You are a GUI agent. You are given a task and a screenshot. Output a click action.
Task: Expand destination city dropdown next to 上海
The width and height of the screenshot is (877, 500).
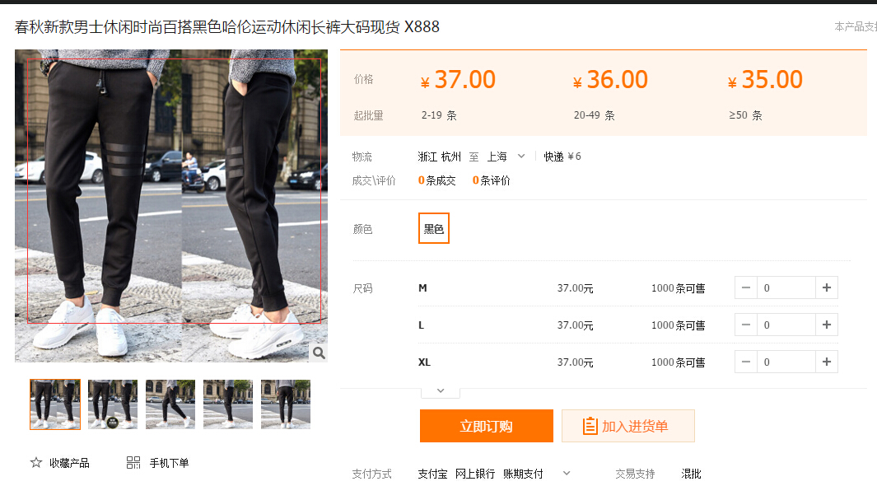pyautogui.click(x=520, y=157)
